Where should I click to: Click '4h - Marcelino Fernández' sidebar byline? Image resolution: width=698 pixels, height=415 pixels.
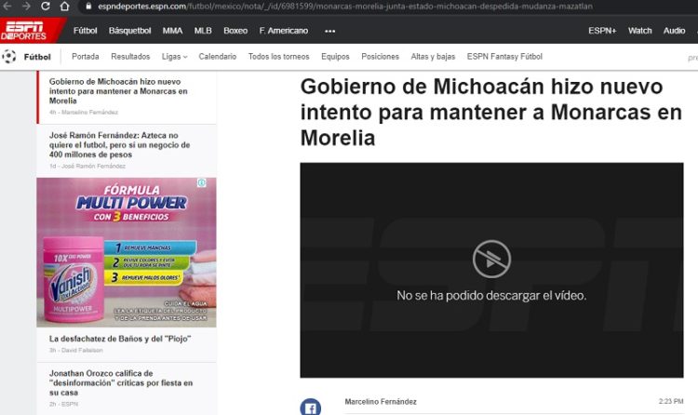pyautogui.click(x=84, y=113)
